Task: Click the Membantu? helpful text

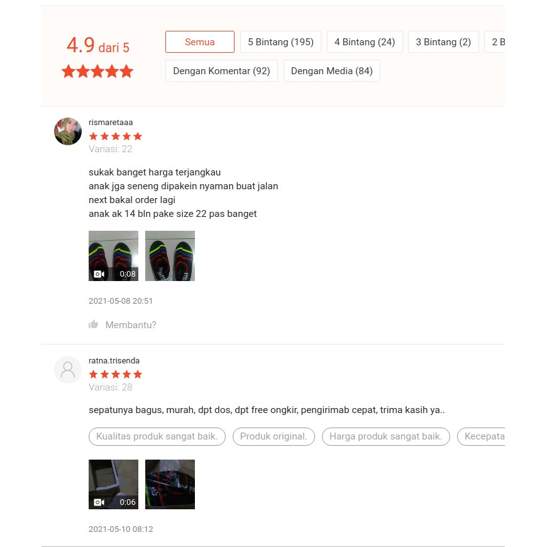Action: point(131,325)
